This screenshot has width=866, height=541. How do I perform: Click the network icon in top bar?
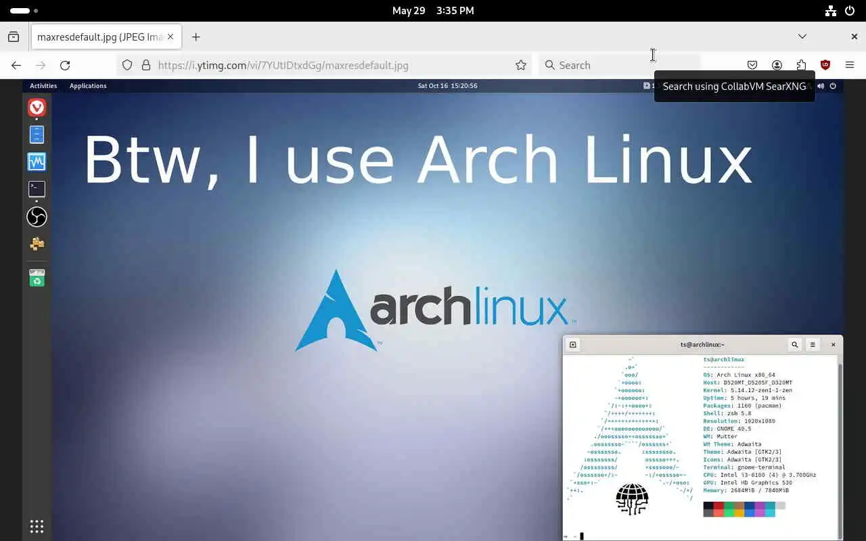pyautogui.click(x=831, y=11)
